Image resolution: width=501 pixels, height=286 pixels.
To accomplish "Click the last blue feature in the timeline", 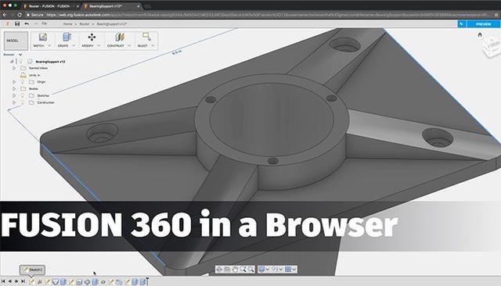I will [142, 281].
